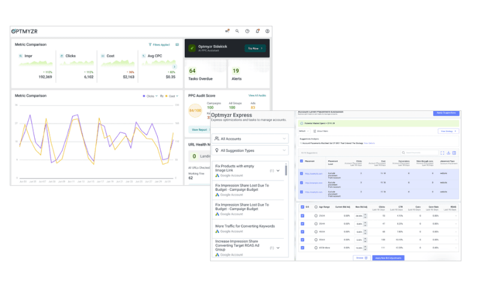Click the green Optmyzr Sidekick icon
480x282 pixels.
[x=192, y=48]
